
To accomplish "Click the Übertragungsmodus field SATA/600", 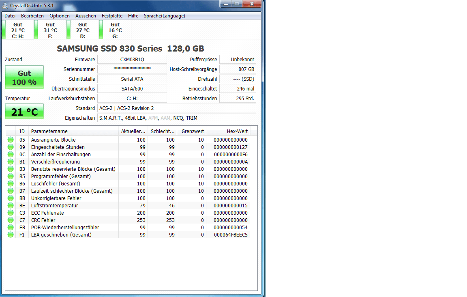I will click(132, 88).
